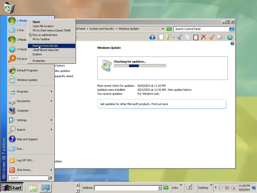Select Remove from this list
This screenshot has width=257, height=193.
coord(51,46)
